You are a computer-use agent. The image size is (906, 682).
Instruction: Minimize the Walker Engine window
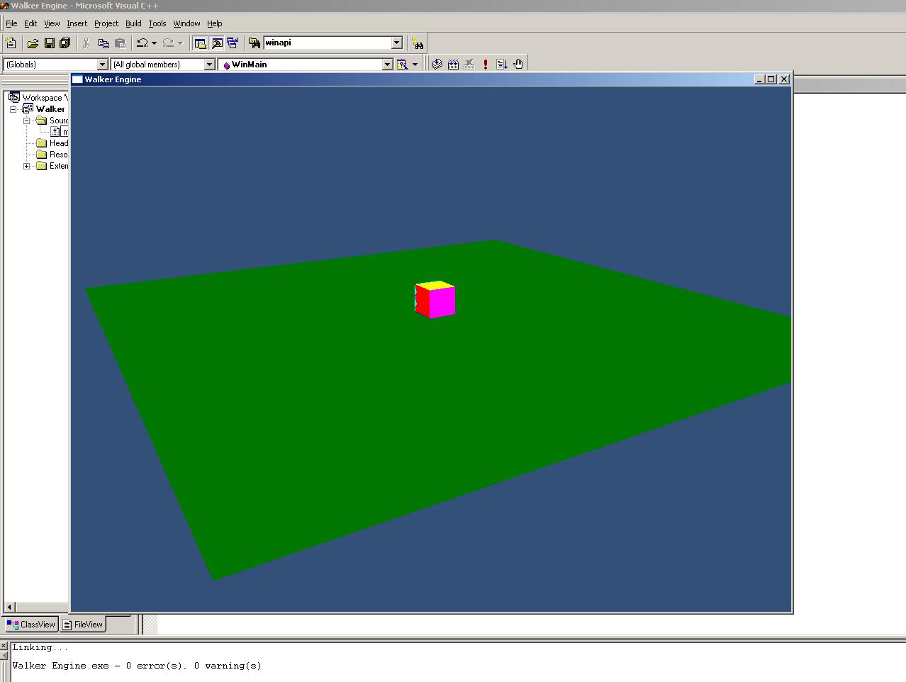pyautogui.click(x=761, y=79)
